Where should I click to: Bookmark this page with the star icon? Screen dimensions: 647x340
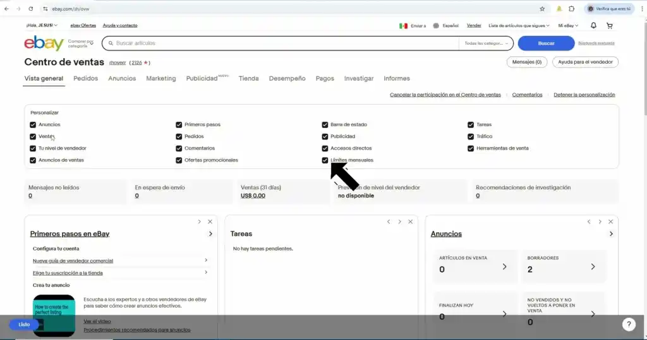point(542,9)
